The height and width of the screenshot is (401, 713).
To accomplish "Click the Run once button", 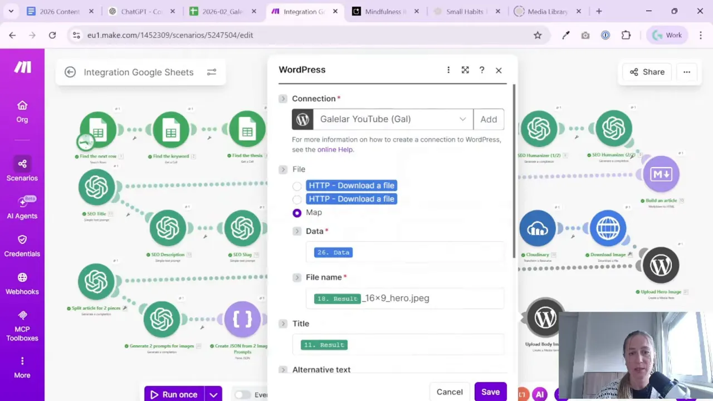I will (174, 395).
